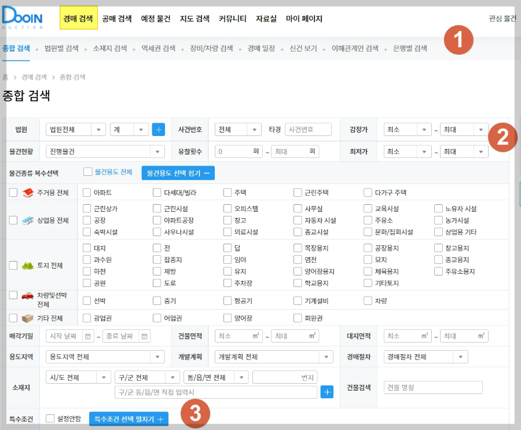The height and width of the screenshot is (430, 521).
Task: Click the blue plus button next to 법원 dropdown
Action: 158,129
